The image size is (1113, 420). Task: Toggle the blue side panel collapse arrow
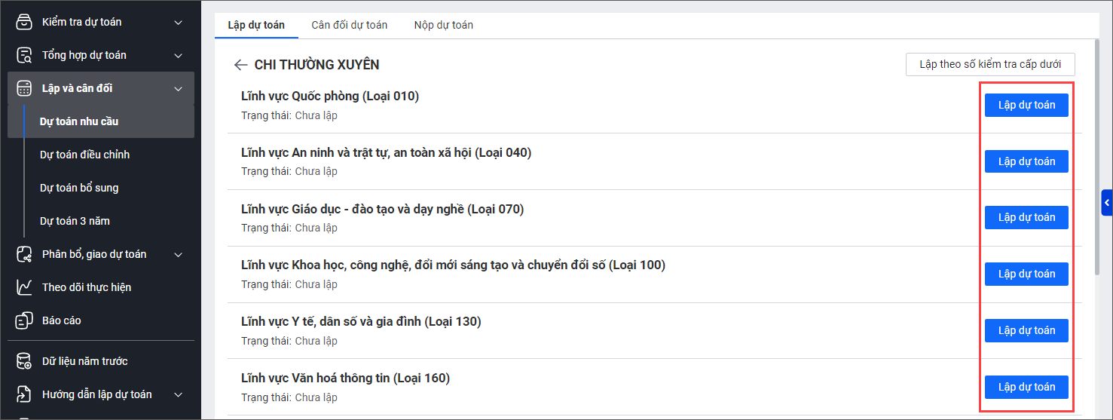[1106, 203]
